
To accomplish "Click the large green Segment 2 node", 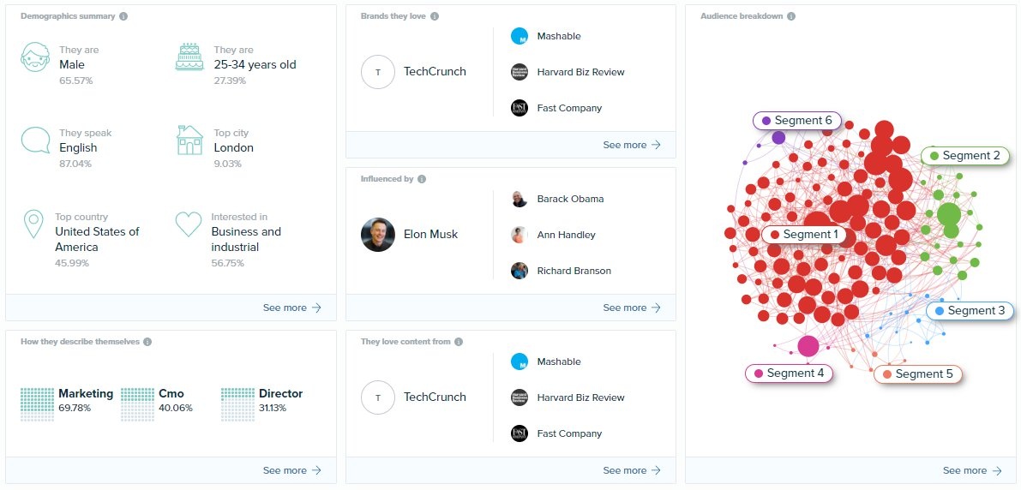I will coord(949,214).
